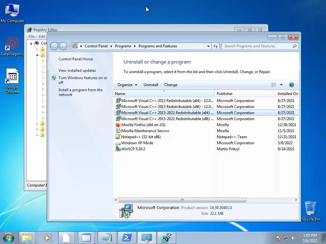Click the Mozilla Firefox program icon
The height and width of the screenshot is (244, 326).
[118, 125]
